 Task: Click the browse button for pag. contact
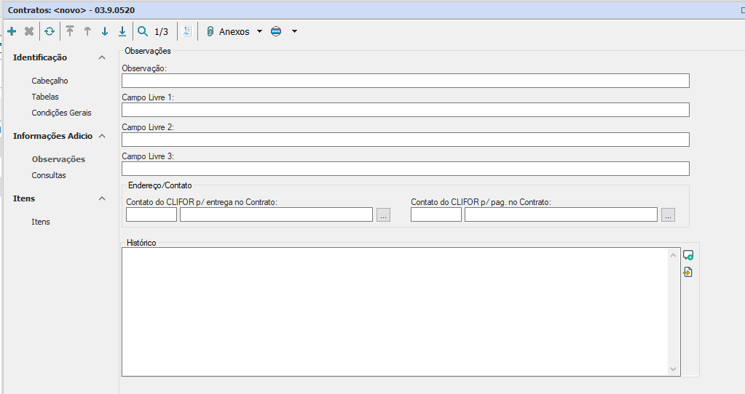(x=669, y=214)
